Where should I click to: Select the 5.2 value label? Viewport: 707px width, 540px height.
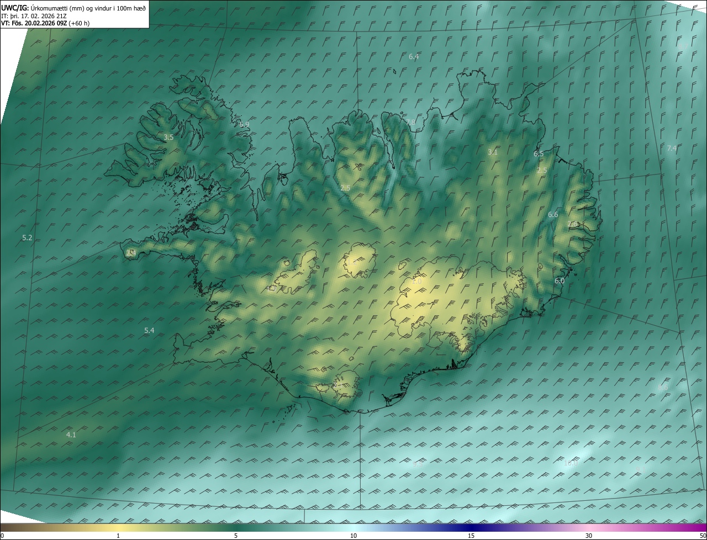[x=27, y=237]
